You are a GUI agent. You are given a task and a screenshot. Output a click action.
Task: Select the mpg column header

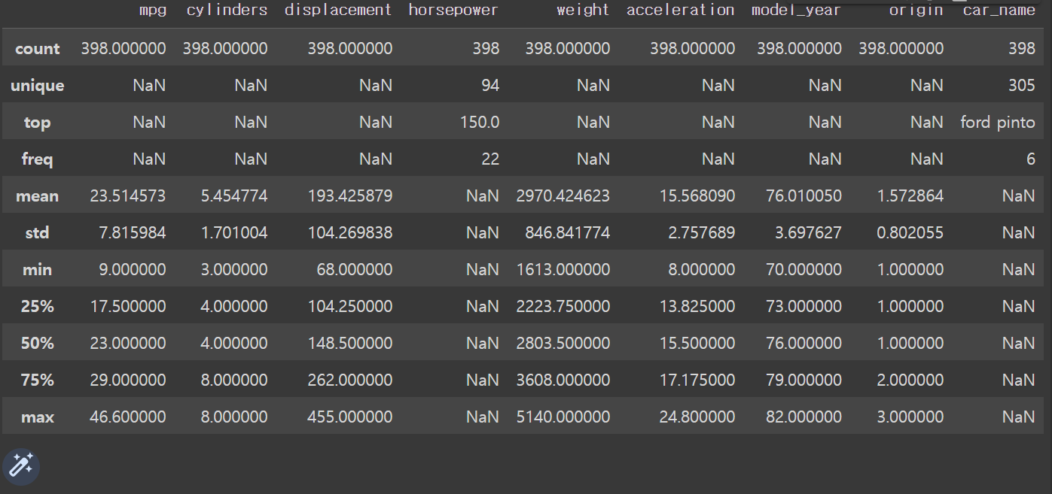point(153,10)
